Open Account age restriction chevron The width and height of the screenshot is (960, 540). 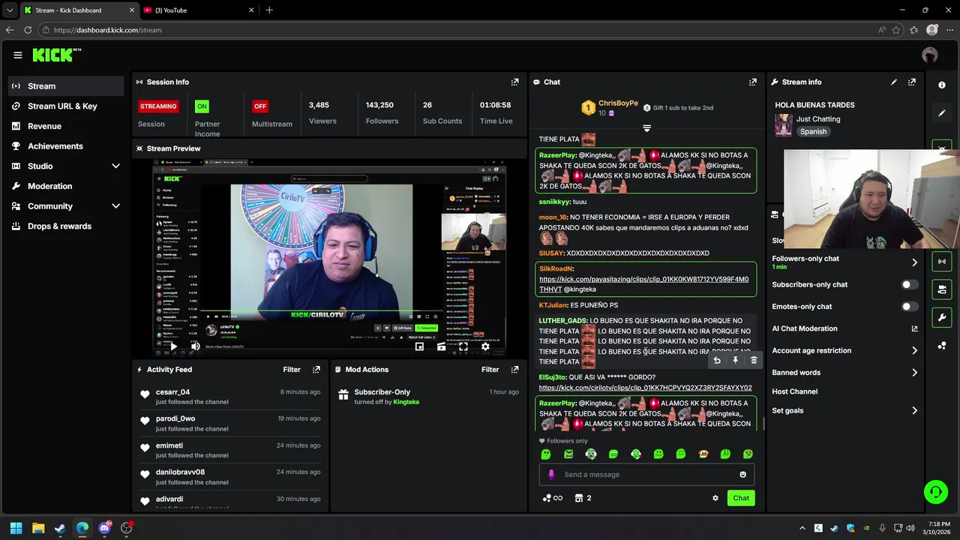pos(914,350)
